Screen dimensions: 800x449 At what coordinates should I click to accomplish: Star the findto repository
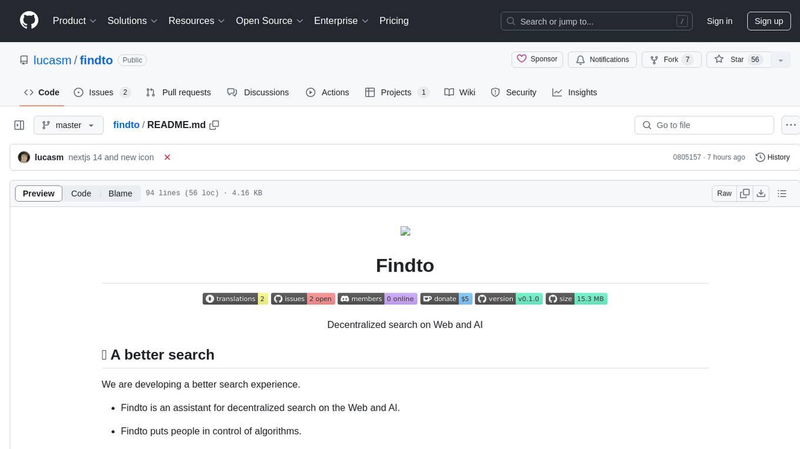[x=738, y=59]
